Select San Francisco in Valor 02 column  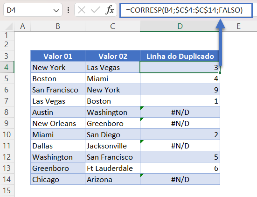[x=112, y=157]
